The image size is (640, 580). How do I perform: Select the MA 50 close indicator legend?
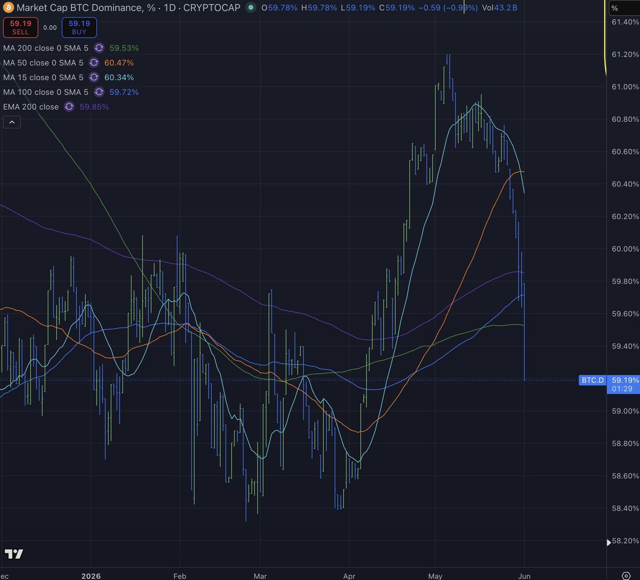(x=43, y=63)
